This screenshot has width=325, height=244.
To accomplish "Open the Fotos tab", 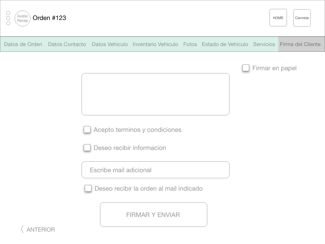I will [x=190, y=44].
